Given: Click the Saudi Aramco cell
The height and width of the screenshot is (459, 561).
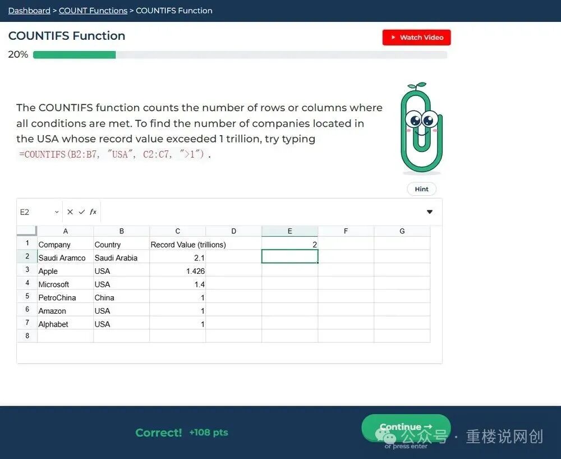Looking at the screenshot, I should pos(66,256).
